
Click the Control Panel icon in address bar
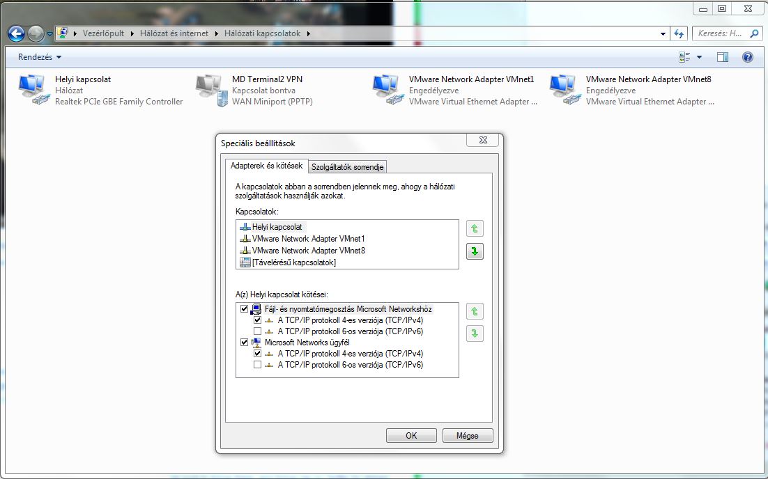click(63, 33)
